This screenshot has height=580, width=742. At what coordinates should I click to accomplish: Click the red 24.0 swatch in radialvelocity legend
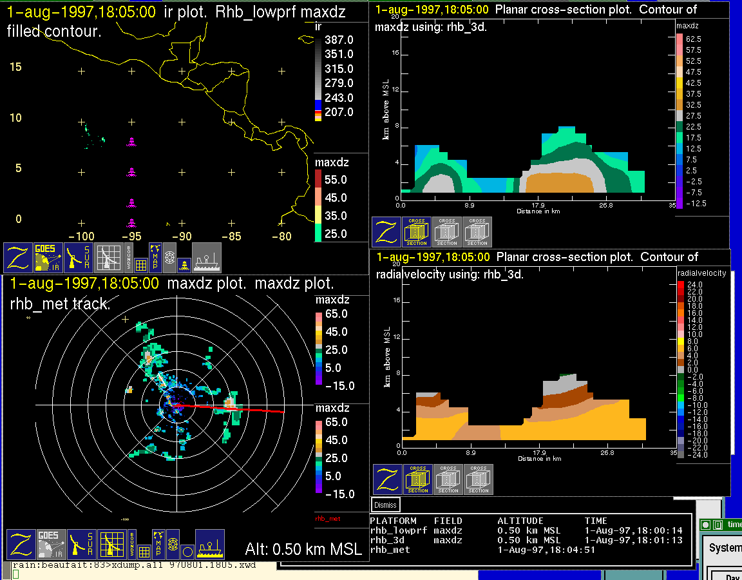click(x=682, y=284)
